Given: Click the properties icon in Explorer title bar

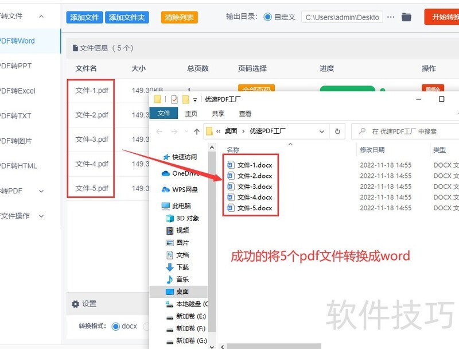Looking at the screenshot, I should click(174, 99).
